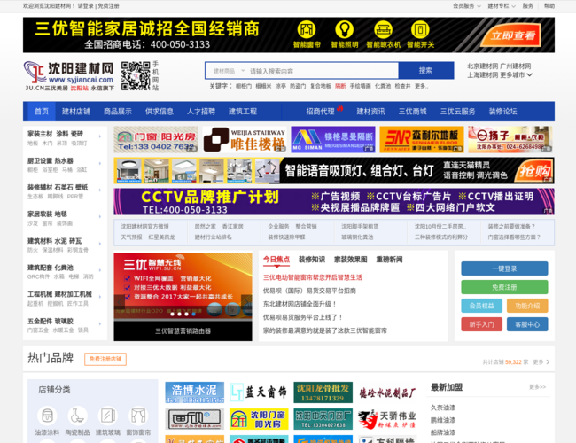Click the QR code for mobile site

[135, 75]
